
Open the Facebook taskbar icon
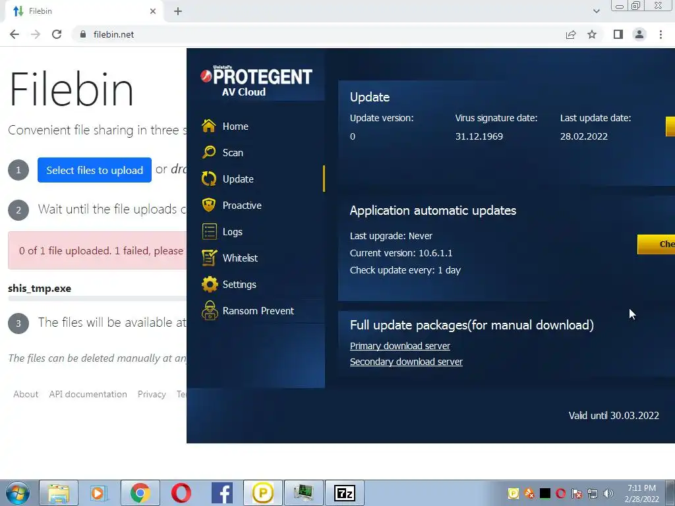(222, 493)
